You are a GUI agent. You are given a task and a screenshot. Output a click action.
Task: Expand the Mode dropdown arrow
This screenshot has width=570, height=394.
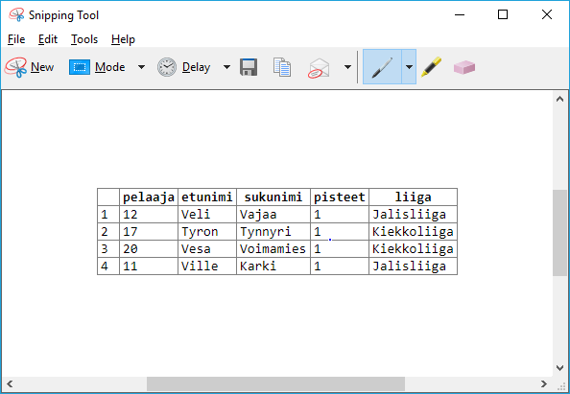tap(141, 67)
